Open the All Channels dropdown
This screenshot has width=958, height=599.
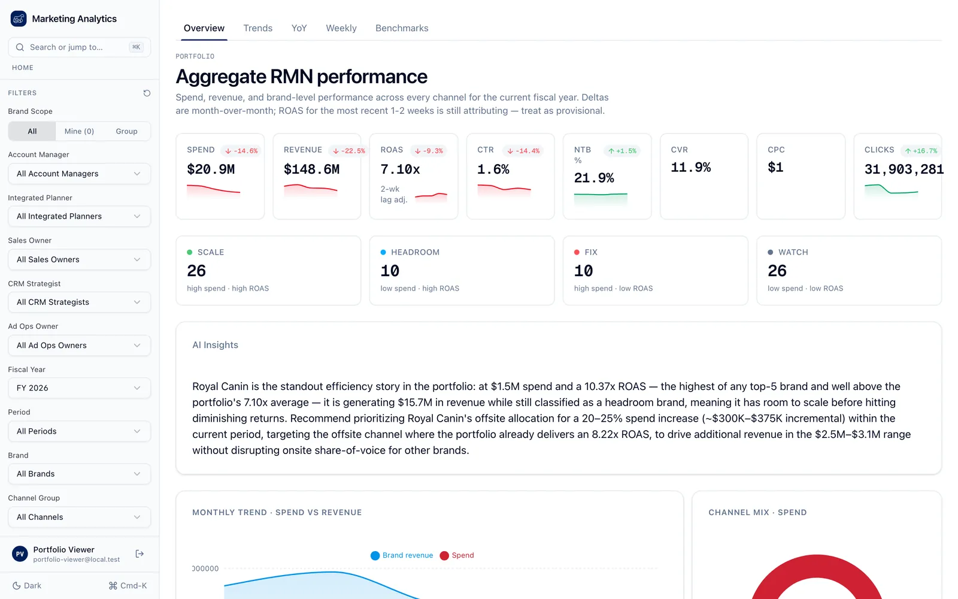[x=79, y=517]
